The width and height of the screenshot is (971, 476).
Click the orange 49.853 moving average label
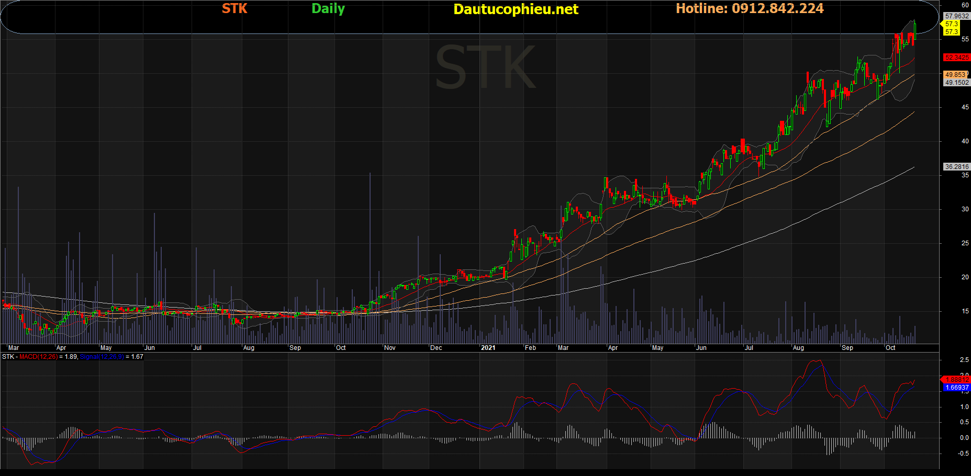(x=955, y=75)
